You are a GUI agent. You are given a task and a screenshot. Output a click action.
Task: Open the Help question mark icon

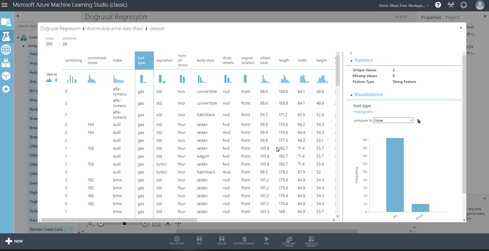point(438,5)
